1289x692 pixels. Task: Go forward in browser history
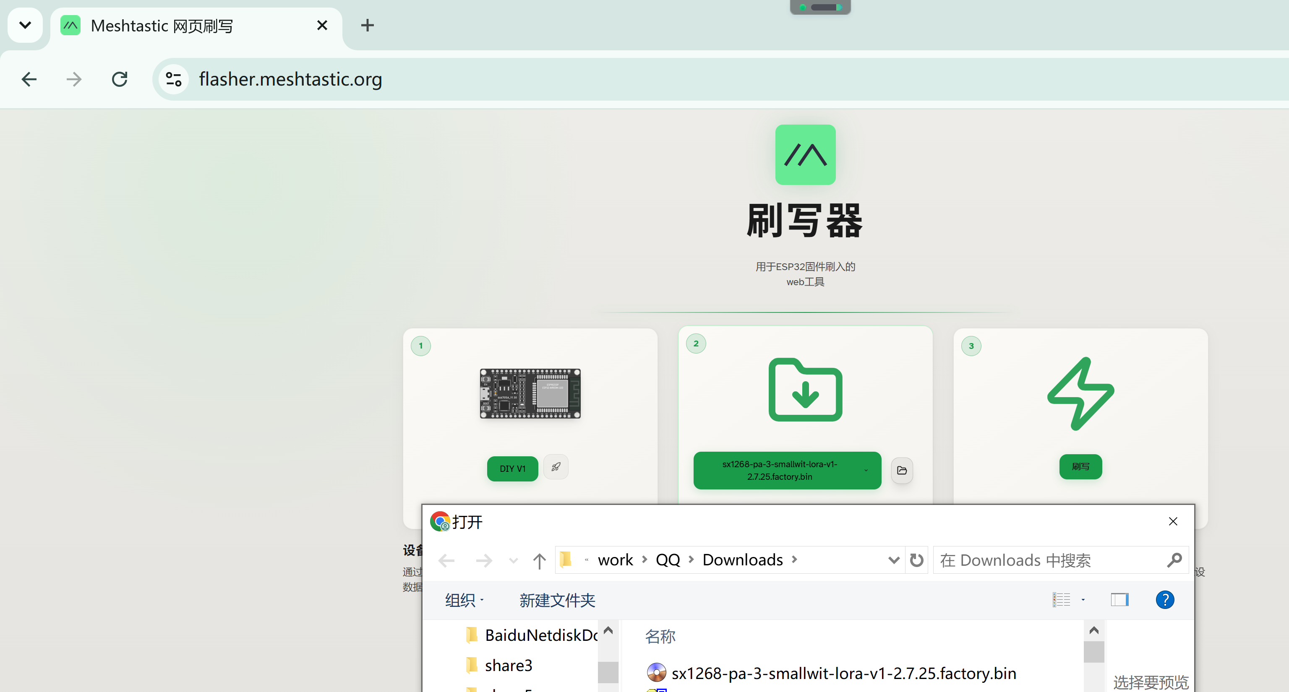[74, 79]
